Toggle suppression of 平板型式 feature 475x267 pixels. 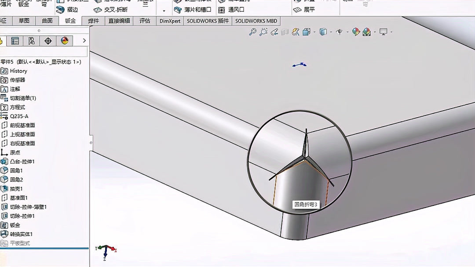click(x=20, y=243)
